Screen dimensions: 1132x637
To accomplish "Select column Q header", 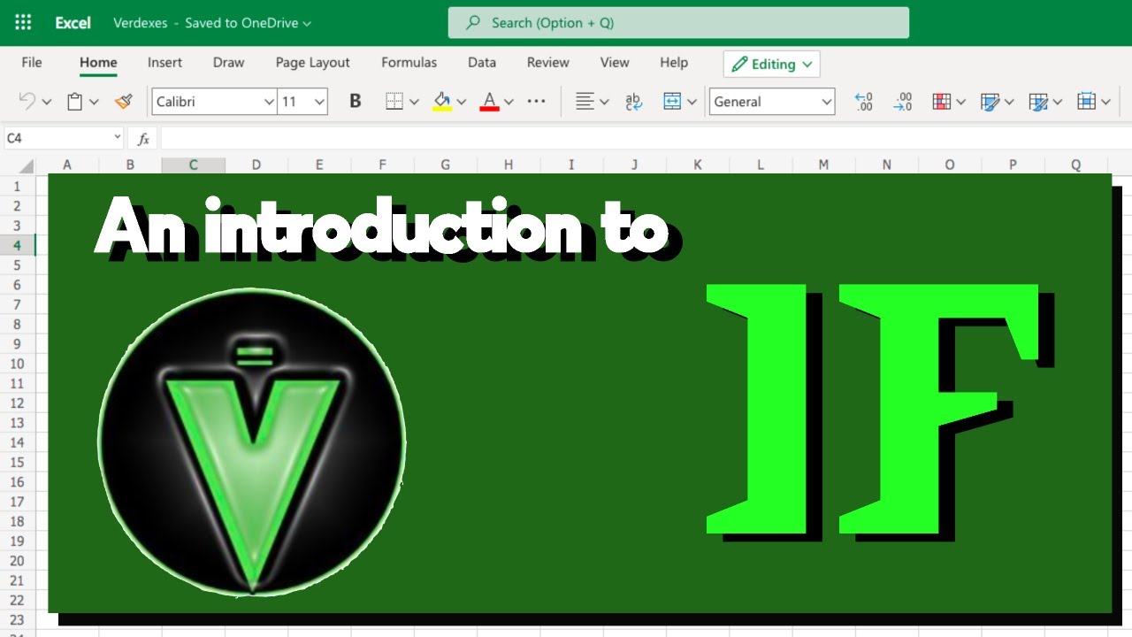I will (x=1075, y=165).
